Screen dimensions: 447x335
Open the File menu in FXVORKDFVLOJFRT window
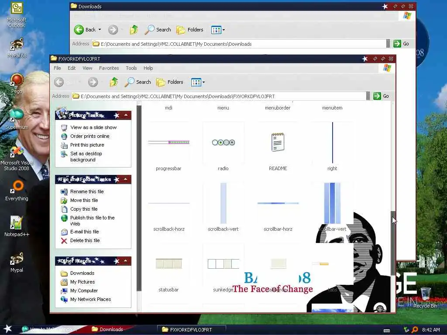coord(57,68)
